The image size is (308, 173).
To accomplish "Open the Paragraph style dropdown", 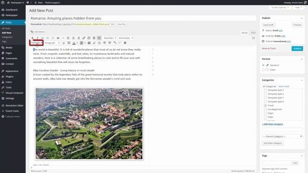I will [52, 43].
